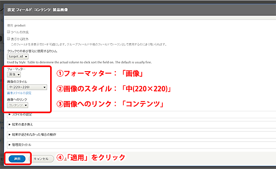Image resolution: width=276 pixels, height=169 pixels.
Task: Tick the 表示から除外 checkbox
Action: (8, 39)
